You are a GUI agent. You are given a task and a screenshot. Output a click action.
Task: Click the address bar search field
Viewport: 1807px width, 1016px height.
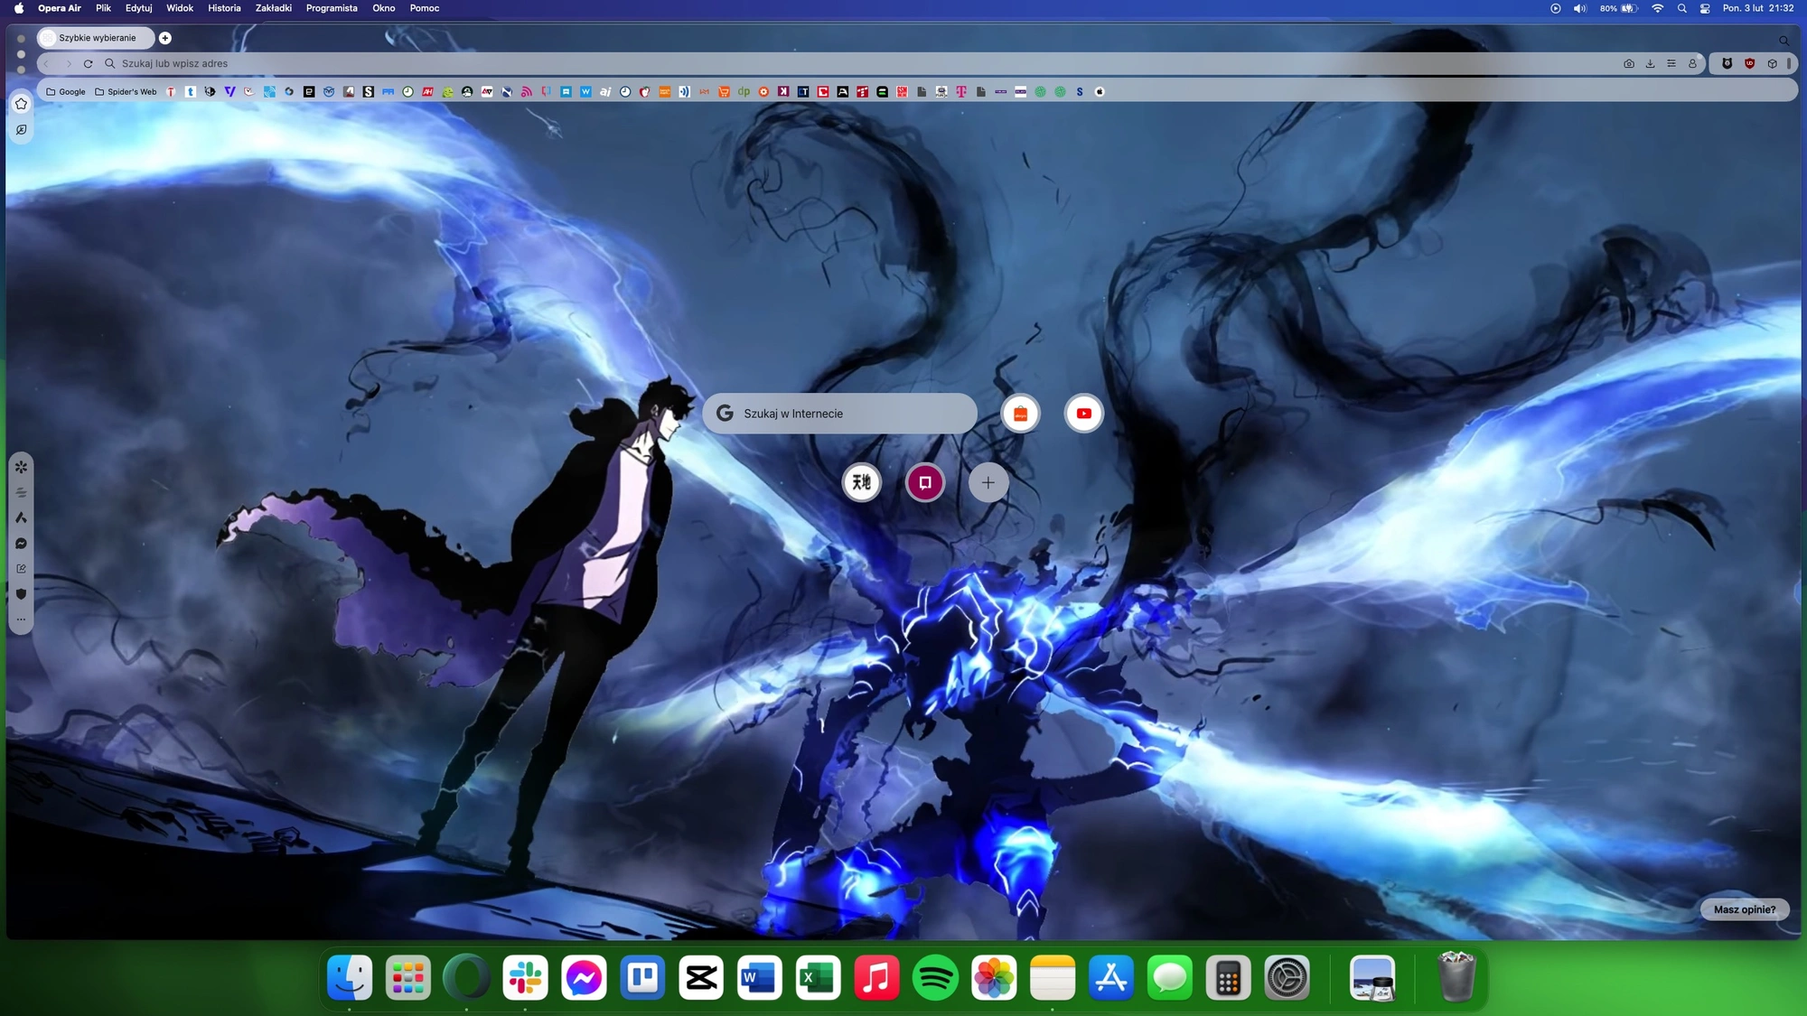[x=858, y=64]
